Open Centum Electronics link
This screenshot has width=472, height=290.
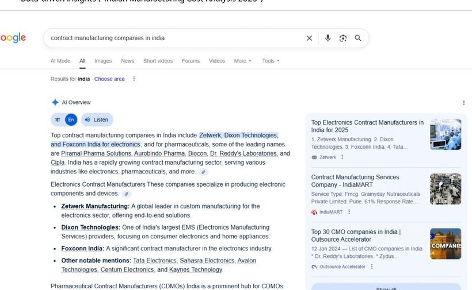click(x=127, y=269)
